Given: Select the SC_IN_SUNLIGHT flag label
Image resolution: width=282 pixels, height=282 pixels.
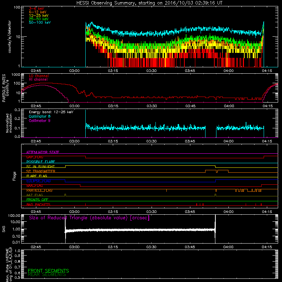Looking at the screenshot, I should click(41, 166).
